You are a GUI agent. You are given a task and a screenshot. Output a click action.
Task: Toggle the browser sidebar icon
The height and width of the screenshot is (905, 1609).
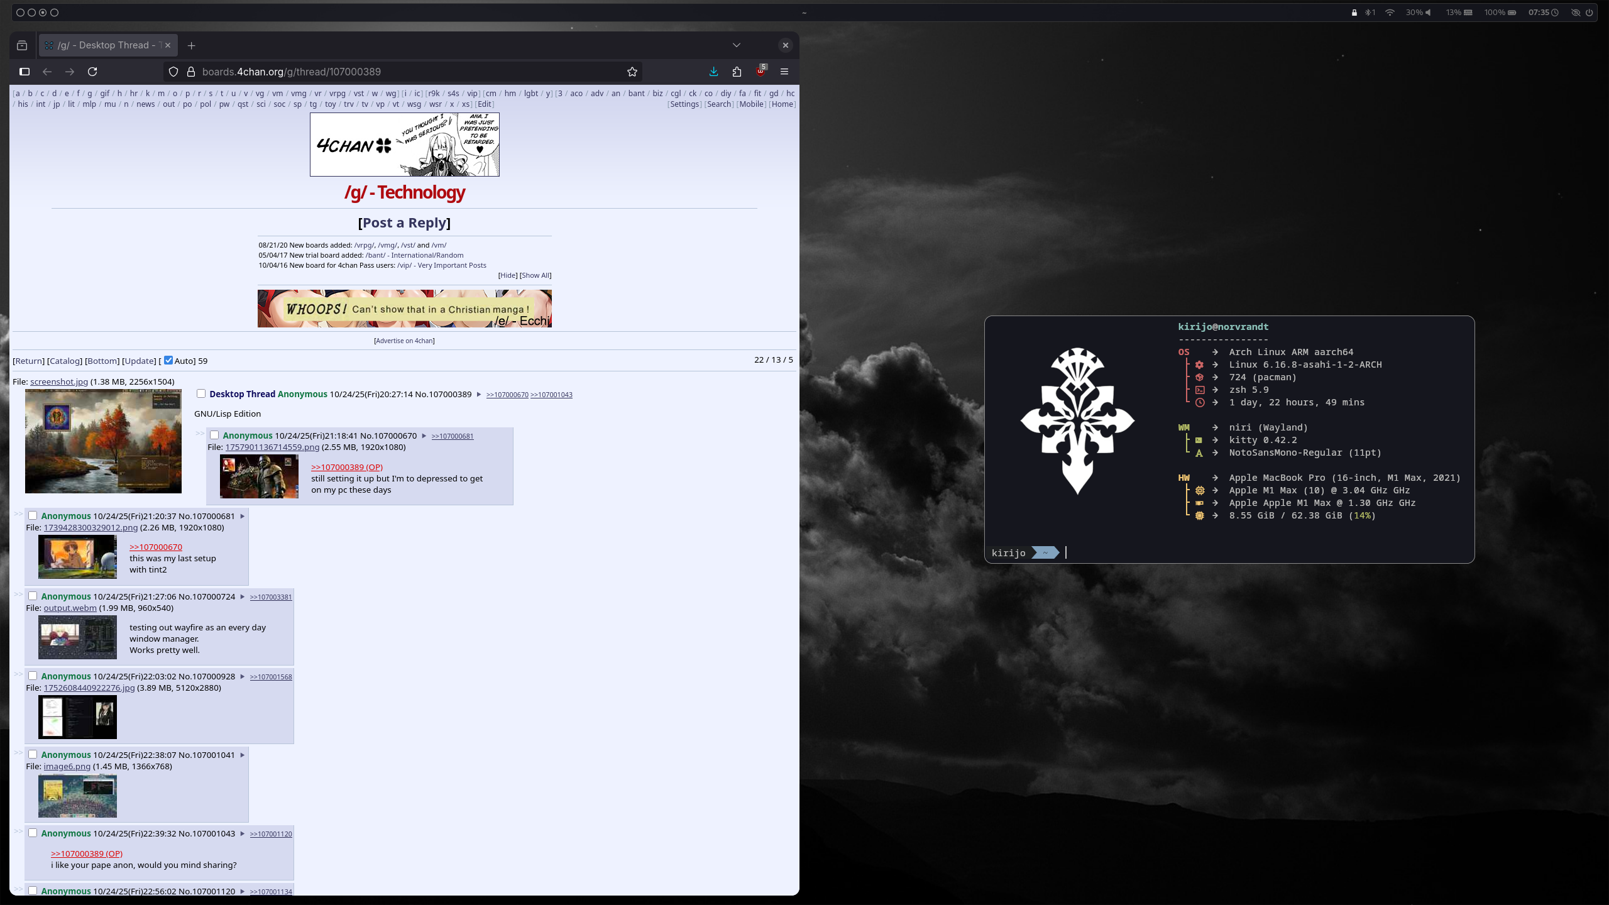25,72
